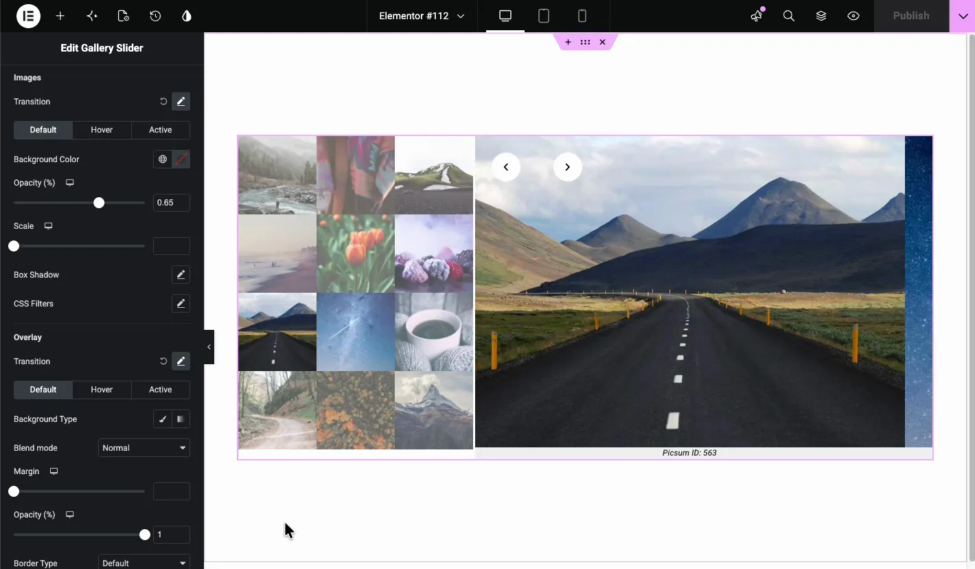Toggle responsive device icon beside overlay Opacity
This screenshot has width=975, height=569.
point(70,515)
